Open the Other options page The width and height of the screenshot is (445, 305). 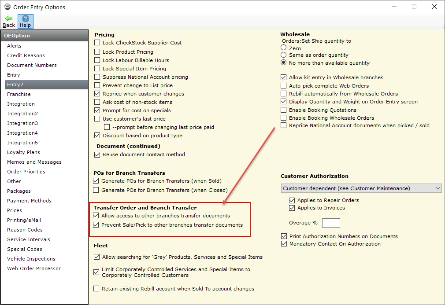click(14, 181)
